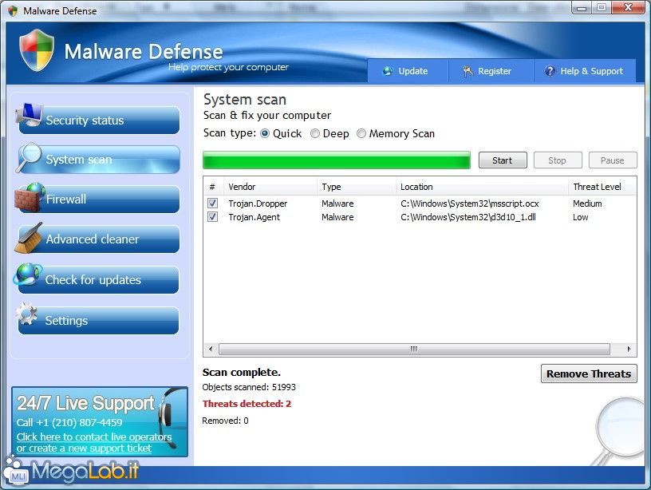This screenshot has width=651, height=490.
Task: Click the results scrollbar right arrow
Action: point(629,349)
